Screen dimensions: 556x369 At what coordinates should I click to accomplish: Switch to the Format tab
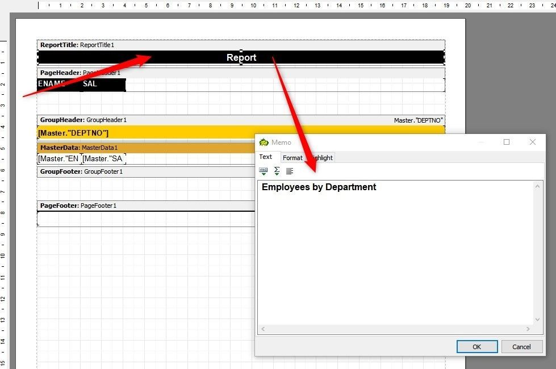(x=292, y=157)
